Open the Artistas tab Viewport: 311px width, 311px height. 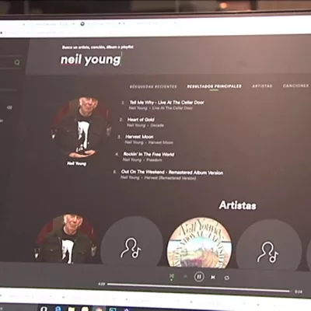coord(262,86)
